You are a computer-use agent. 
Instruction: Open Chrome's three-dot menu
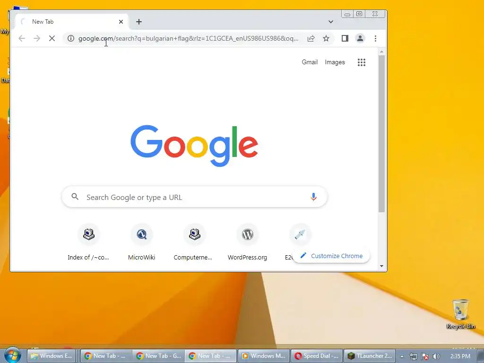point(375,38)
